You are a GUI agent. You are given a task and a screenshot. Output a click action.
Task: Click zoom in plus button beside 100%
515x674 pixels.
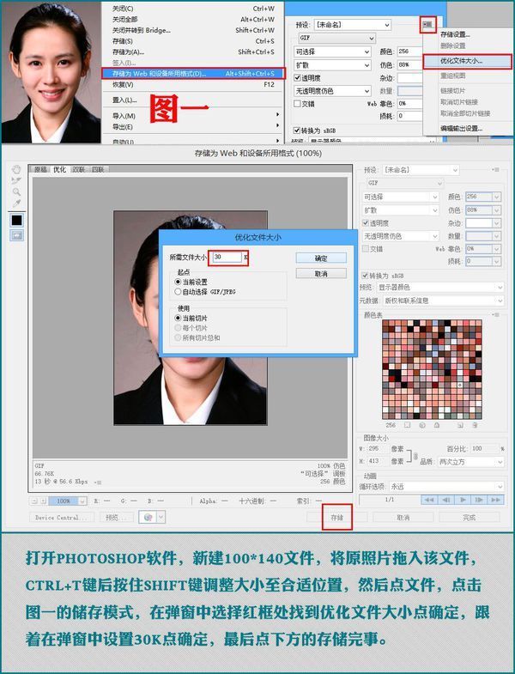click(x=43, y=501)
